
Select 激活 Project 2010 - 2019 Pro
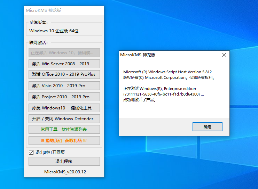coord(64,97)
